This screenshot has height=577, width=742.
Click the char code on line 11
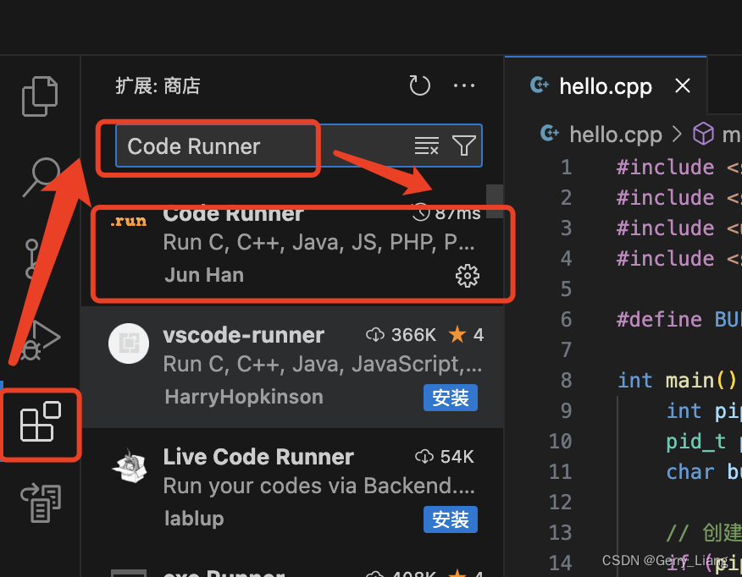pyautogui.click(x=690, y=471)
